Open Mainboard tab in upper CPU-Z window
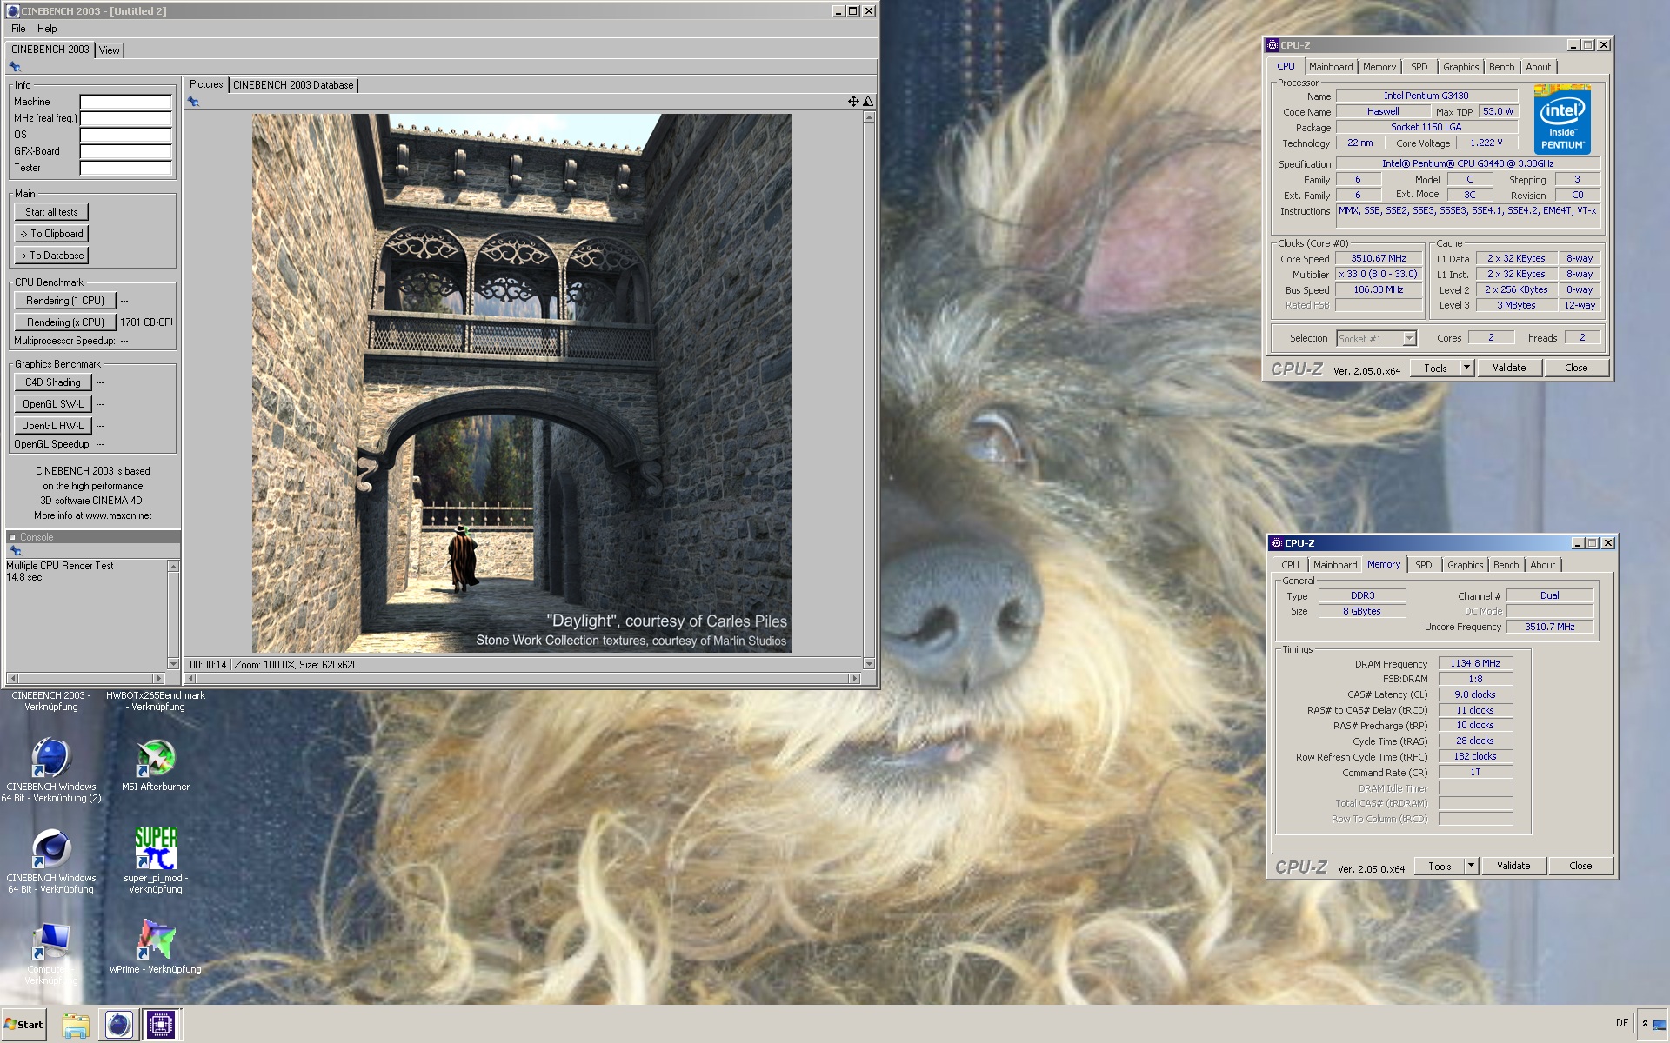 pyautogui.click(x=1331, y=67)
